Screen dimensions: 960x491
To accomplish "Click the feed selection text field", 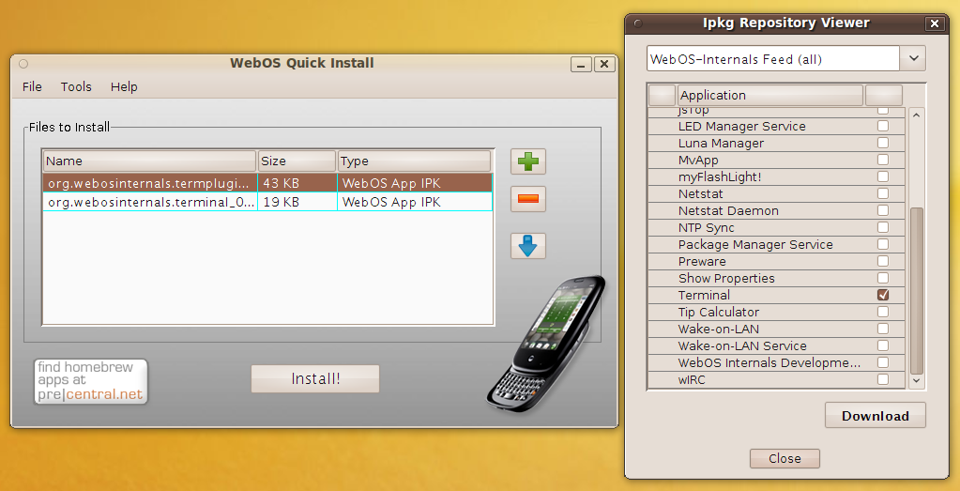I will tap(772, 59).
